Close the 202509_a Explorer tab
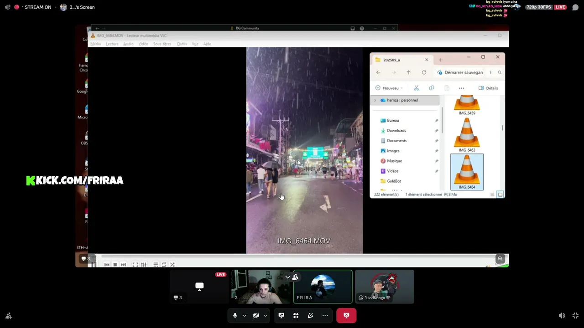The image size is (584, 328). coord(427,60)
